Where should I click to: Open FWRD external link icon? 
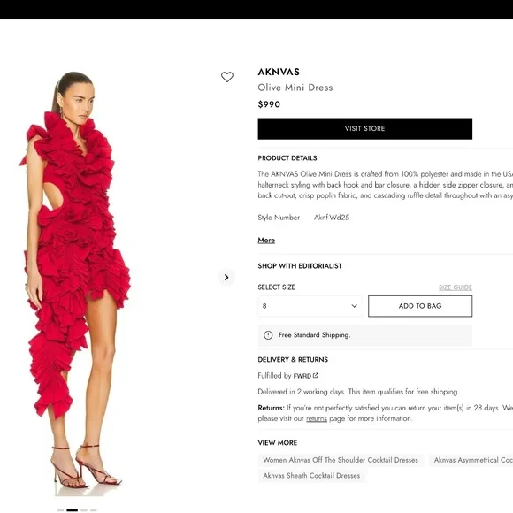[x=316, y=376]
